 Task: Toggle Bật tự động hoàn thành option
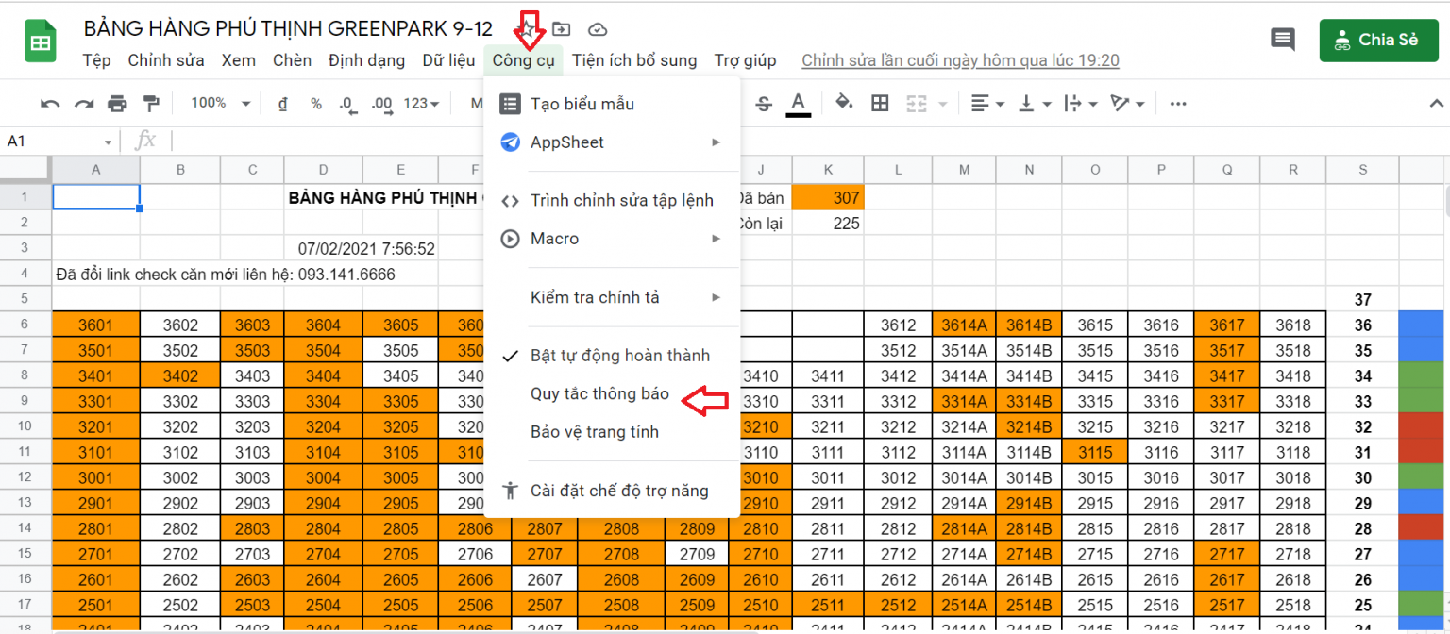(x=619, y=356)
